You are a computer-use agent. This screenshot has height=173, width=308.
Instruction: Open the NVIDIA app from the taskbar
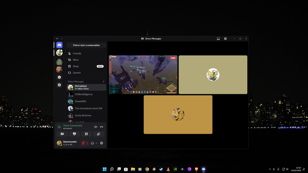pos(175,169)
